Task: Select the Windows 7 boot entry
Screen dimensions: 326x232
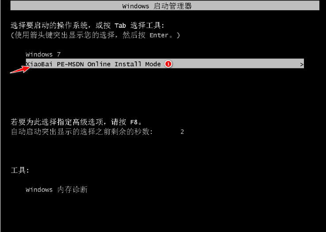Action: click(43, 54)
